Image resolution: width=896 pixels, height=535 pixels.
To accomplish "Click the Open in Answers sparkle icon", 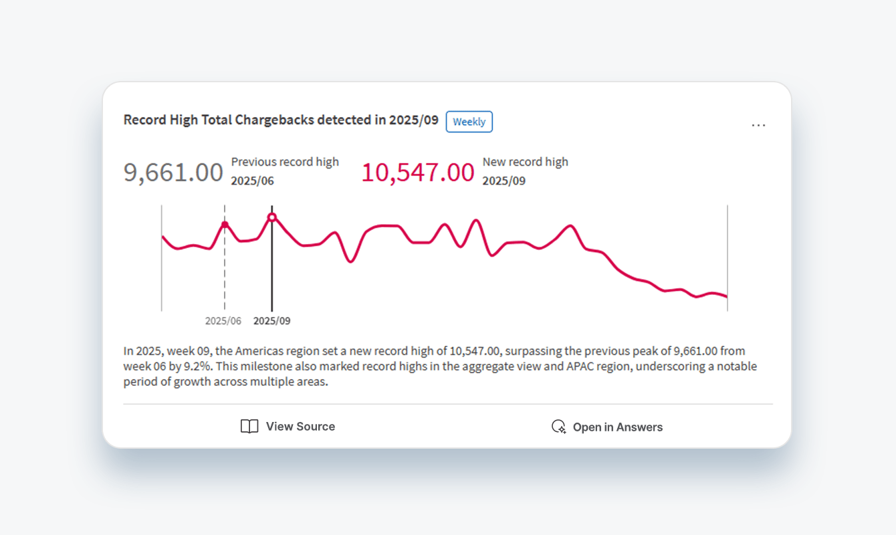I will click(558, 427).
